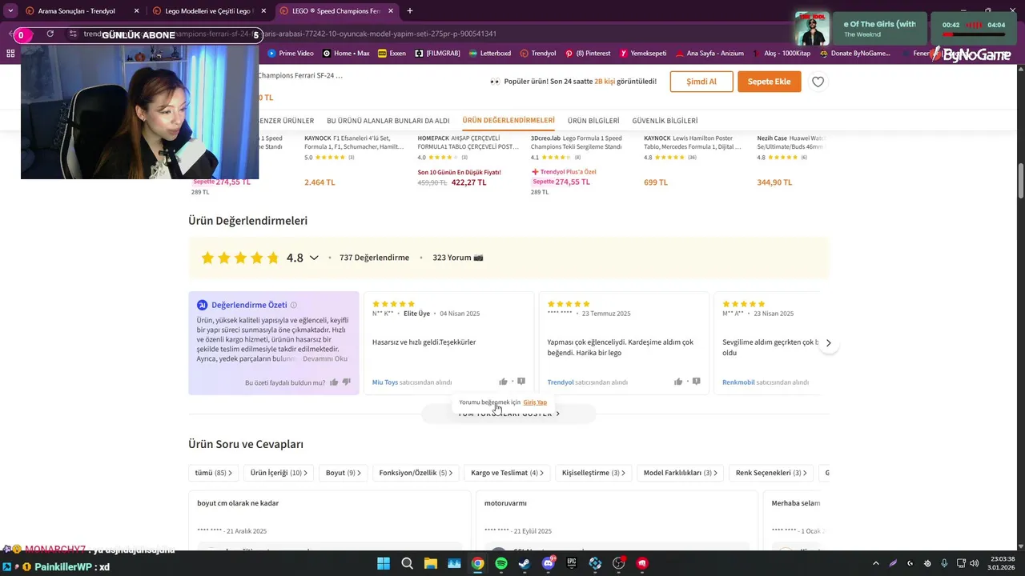The width and height of the screenshot is (1025, 576).
Task: Click '323 Yorum' reviews count
Action: pos(457,258)
